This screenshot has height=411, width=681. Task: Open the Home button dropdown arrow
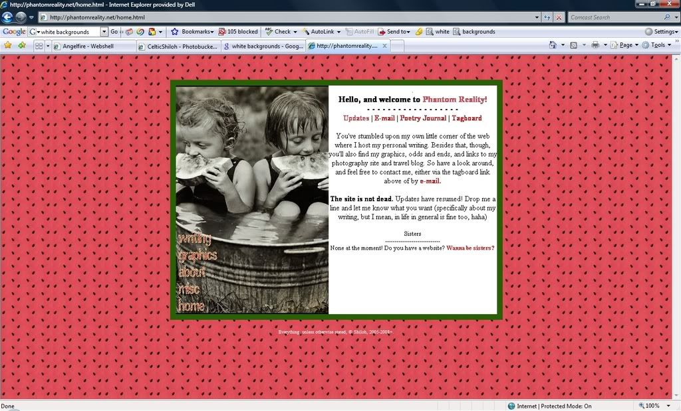click(563, 45)
